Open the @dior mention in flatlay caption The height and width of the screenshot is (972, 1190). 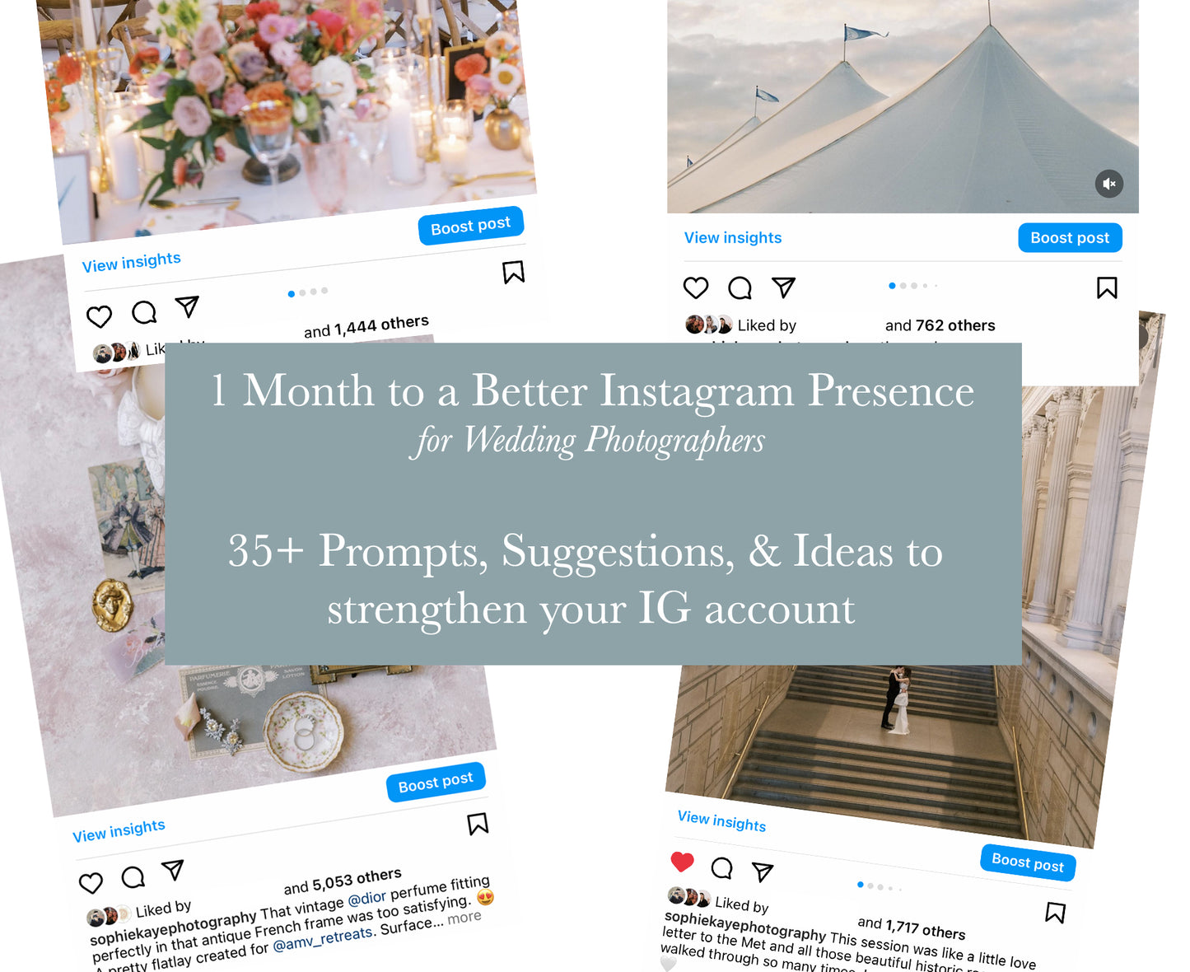366,898
